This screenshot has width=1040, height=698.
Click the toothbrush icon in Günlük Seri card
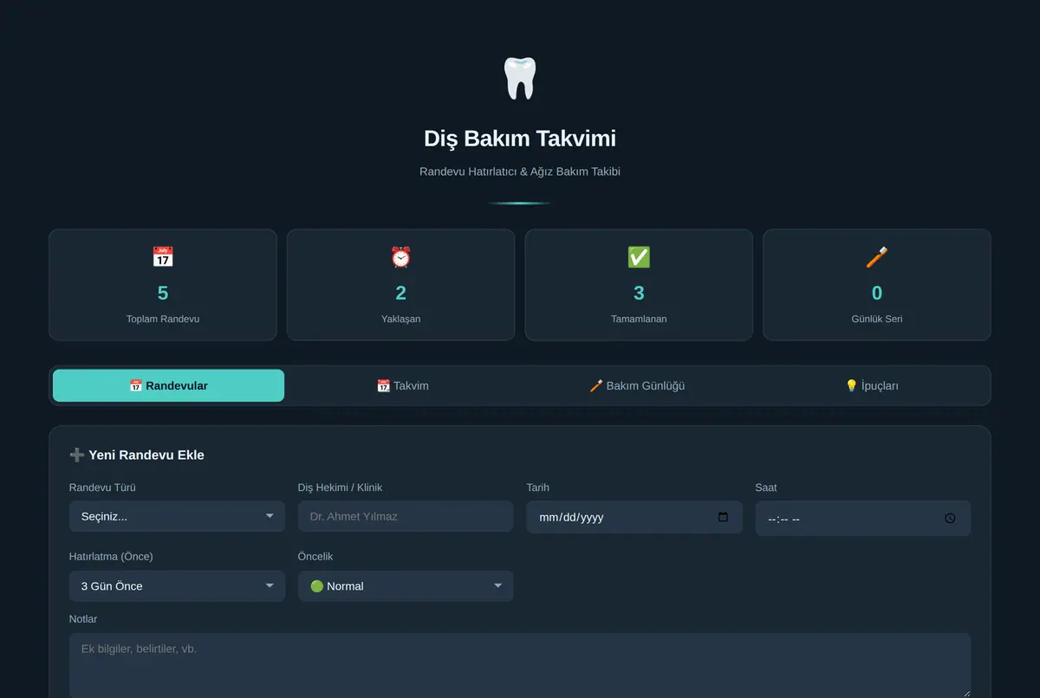(877, 257)
